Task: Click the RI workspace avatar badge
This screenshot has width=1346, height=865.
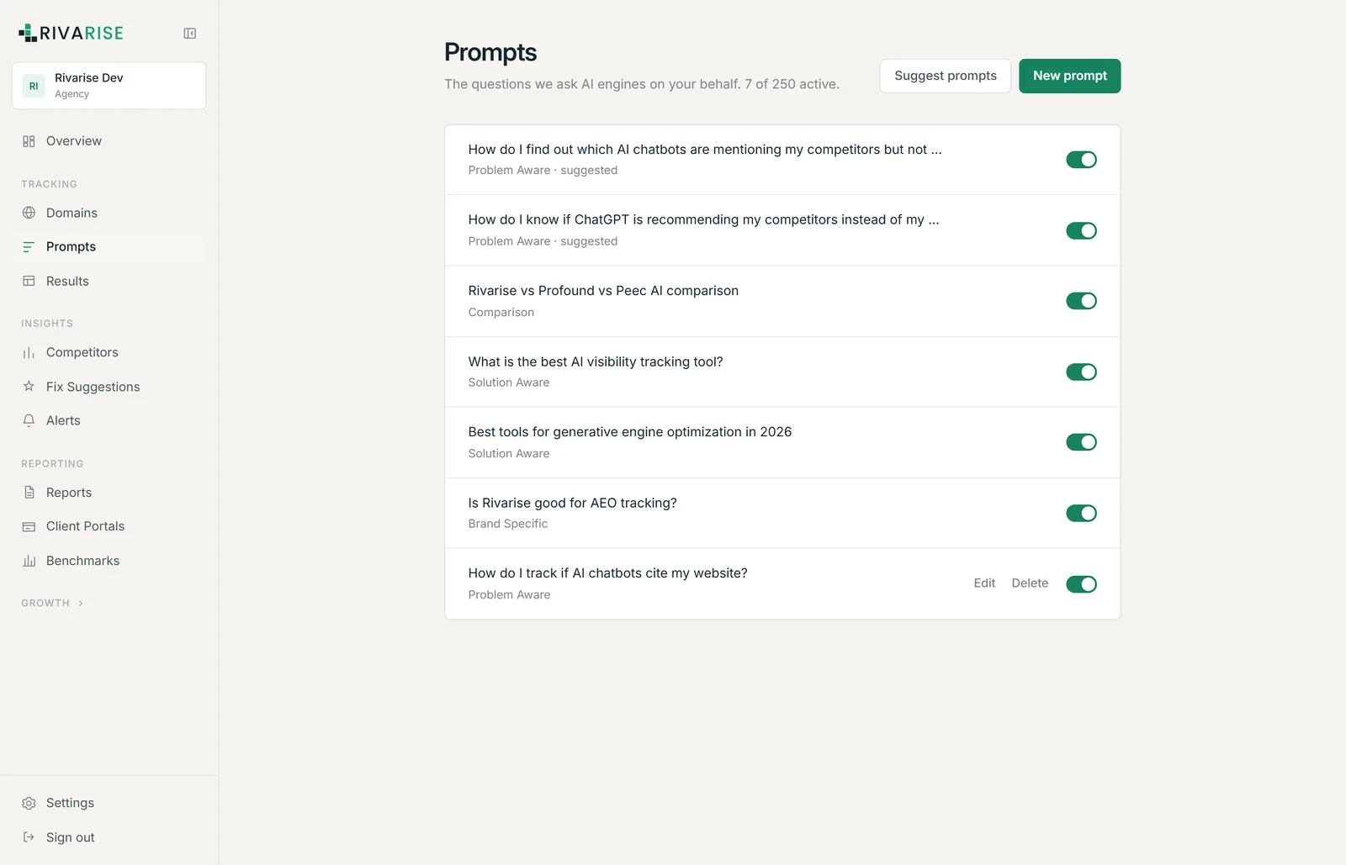Action: (34, 86)
